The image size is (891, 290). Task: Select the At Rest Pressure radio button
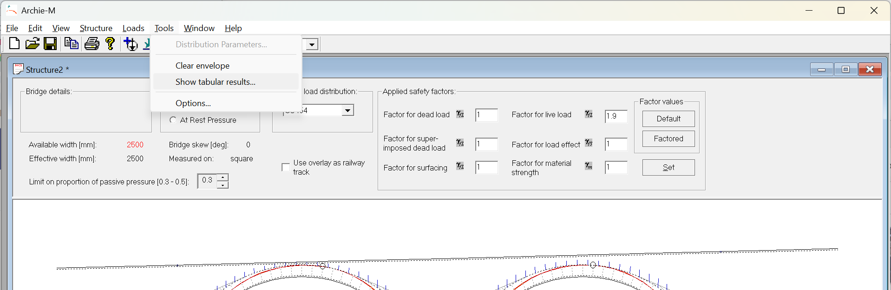point(173,120)
